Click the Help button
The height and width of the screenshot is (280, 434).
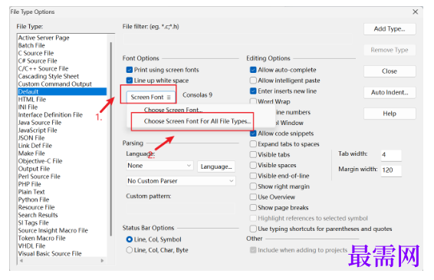390,114
